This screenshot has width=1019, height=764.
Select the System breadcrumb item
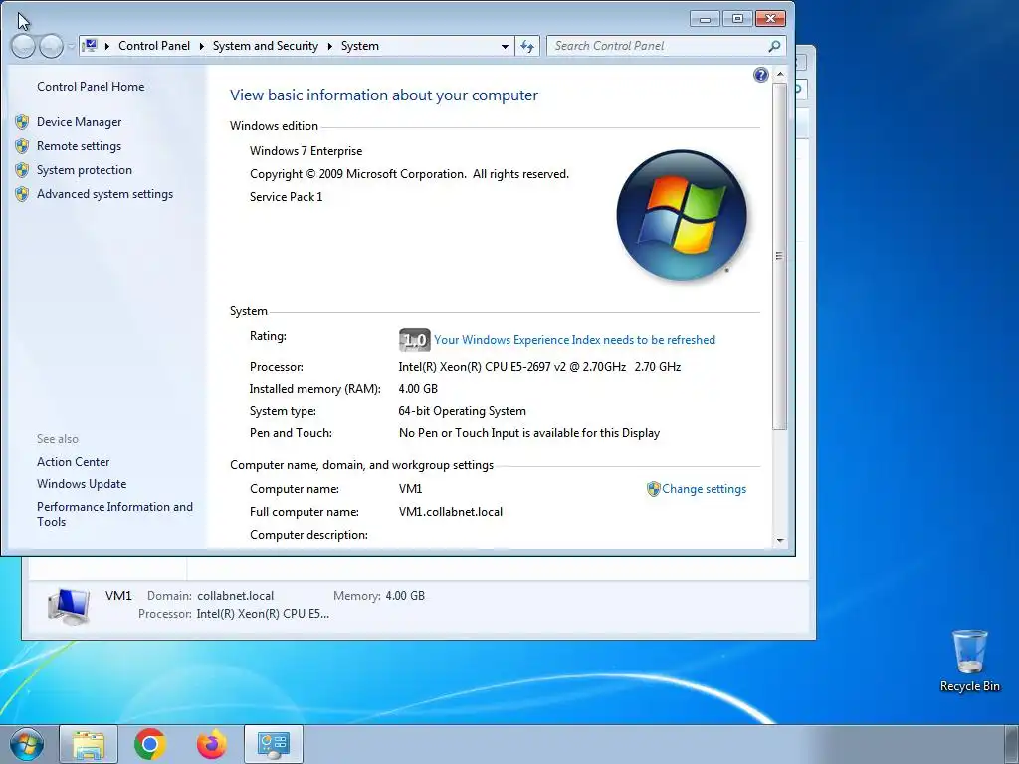click(360, 46)
